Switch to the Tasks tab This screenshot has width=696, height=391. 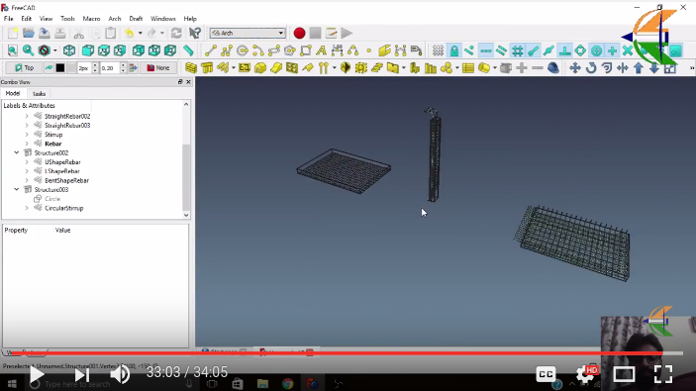(39, 94)
